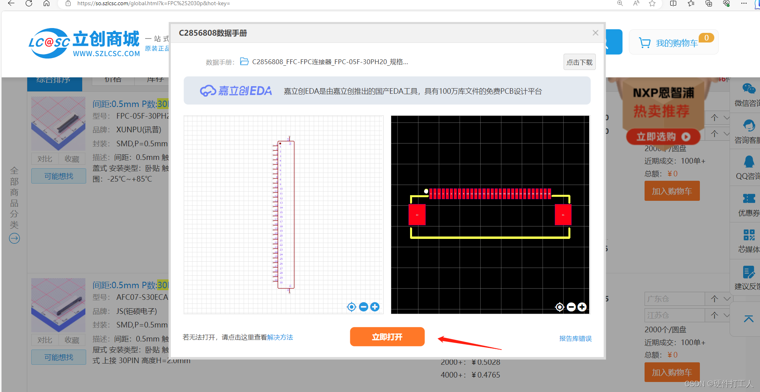Click 可能想找 under XUNPU product

point(59,176)
